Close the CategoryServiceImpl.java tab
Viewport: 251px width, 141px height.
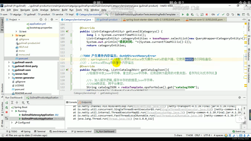(x=93, y=20)
